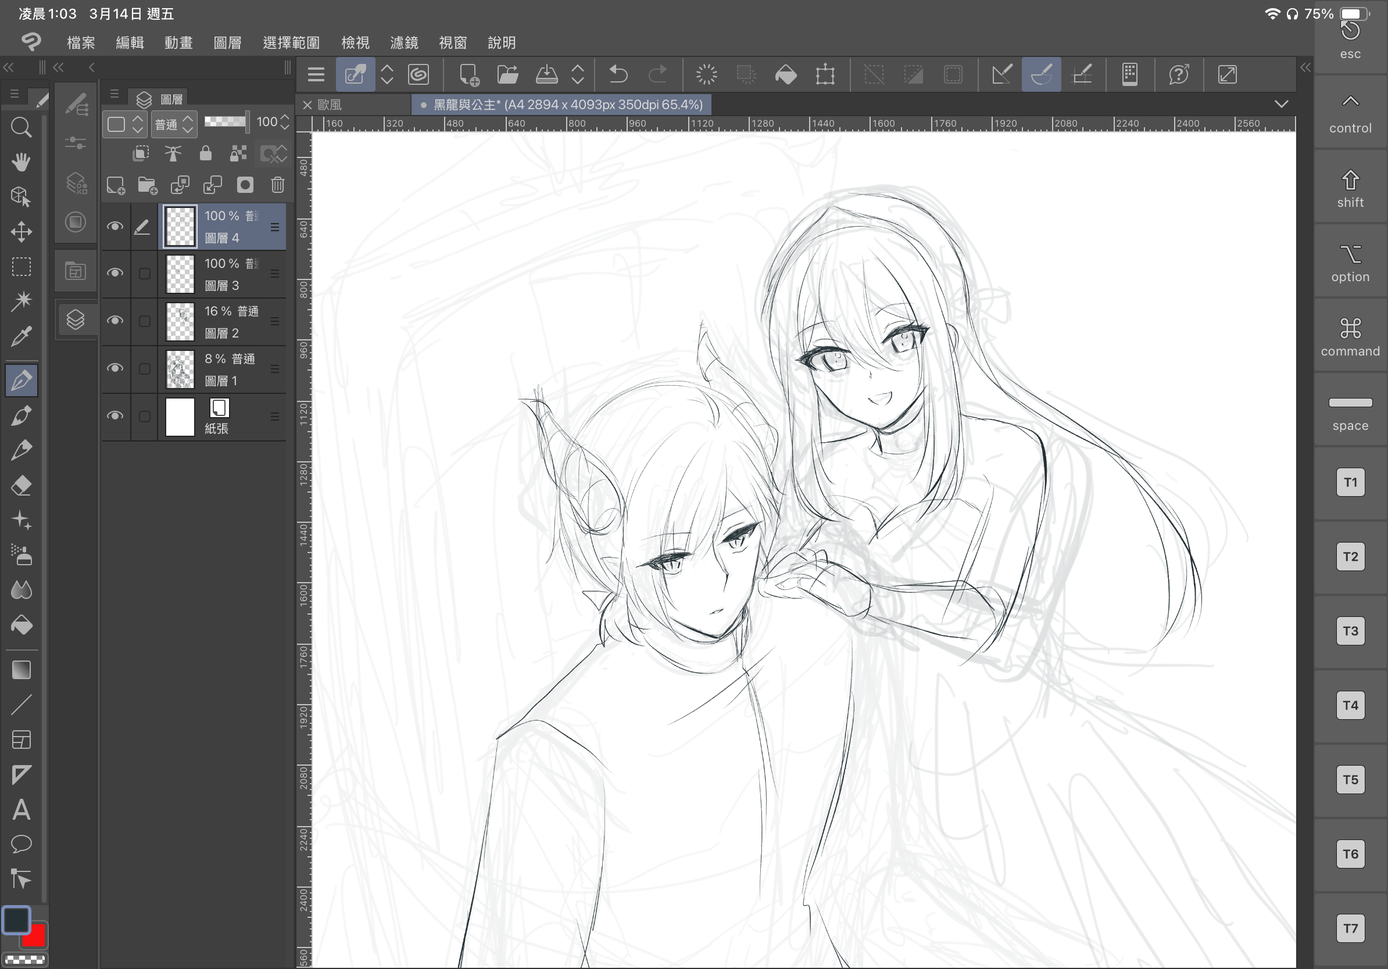Hide 圖層 2 with eye icon
The image size is (1388, 969).
click(115, 321)
